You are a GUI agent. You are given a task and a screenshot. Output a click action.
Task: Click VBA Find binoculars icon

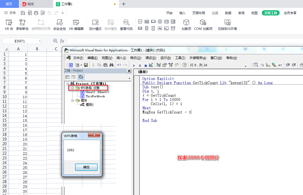click(x=112, y=65)
